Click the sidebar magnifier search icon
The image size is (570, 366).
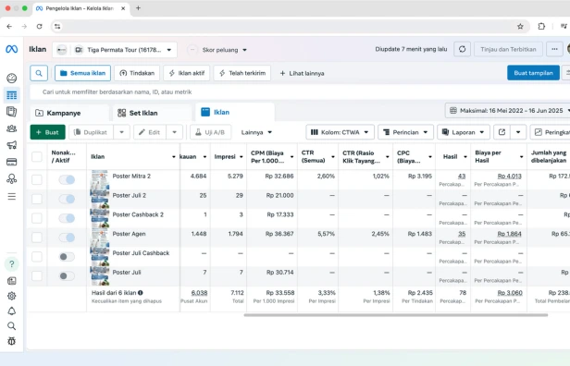tap(12, 326)
